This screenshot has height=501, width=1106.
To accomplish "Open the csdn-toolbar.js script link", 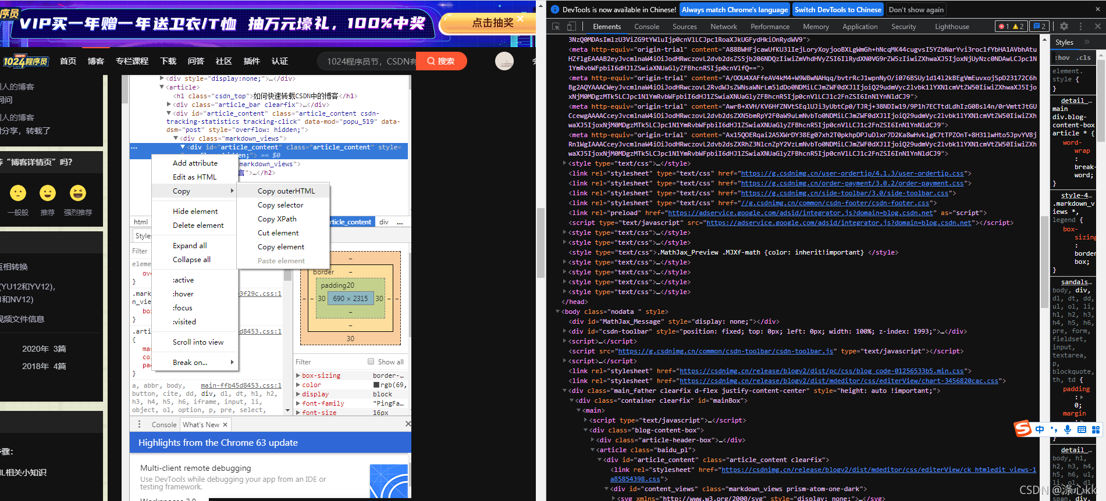I will (726, 351).
